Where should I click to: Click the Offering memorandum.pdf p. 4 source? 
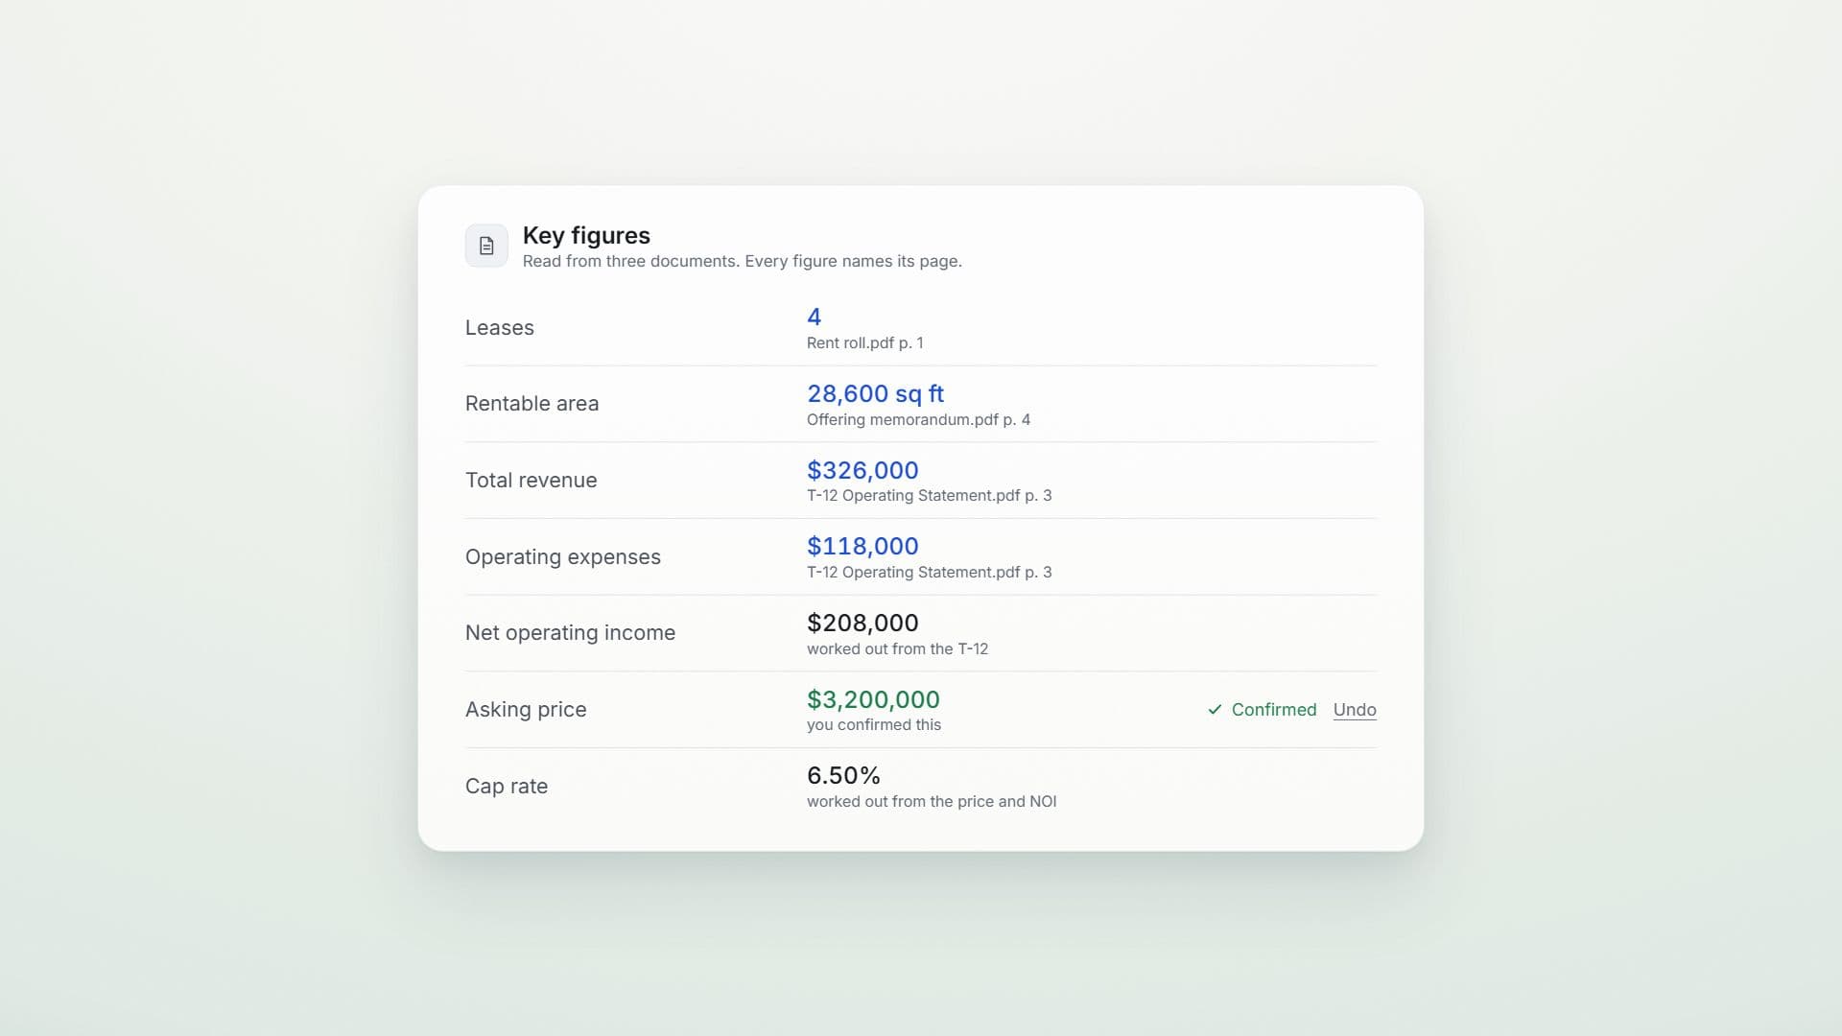pos(918,419)
